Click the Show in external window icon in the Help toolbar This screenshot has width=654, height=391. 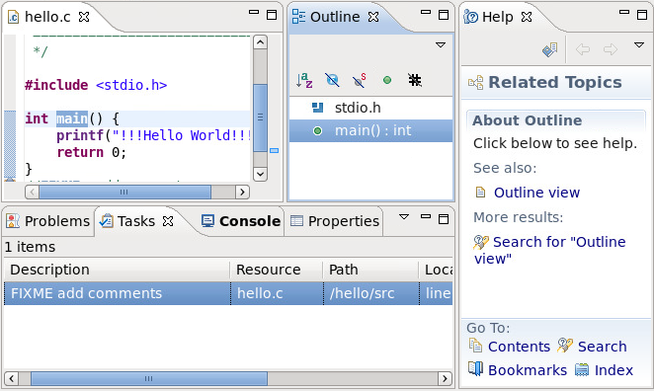coord(549,50)
